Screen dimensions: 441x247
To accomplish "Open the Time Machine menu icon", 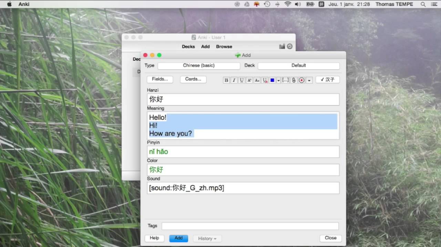I will [267, 4].
